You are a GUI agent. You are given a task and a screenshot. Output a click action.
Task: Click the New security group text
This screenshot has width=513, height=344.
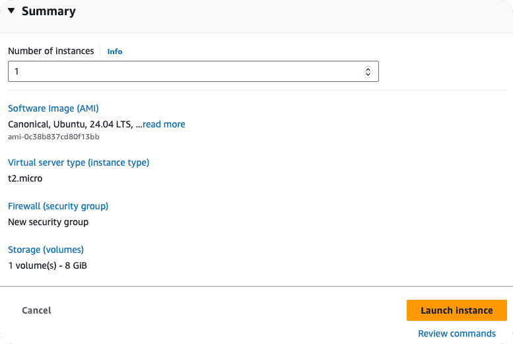pos(48,222)
